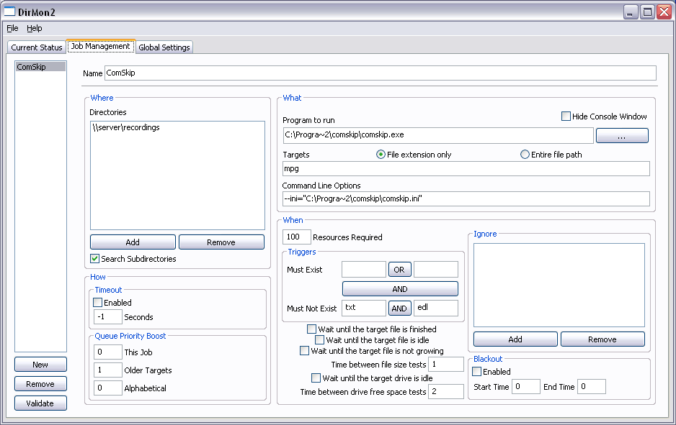Viewport: 676px width, 425px height.
Task: Toggle the AND button beside Must Not Exist
Action: coord(399,309)
